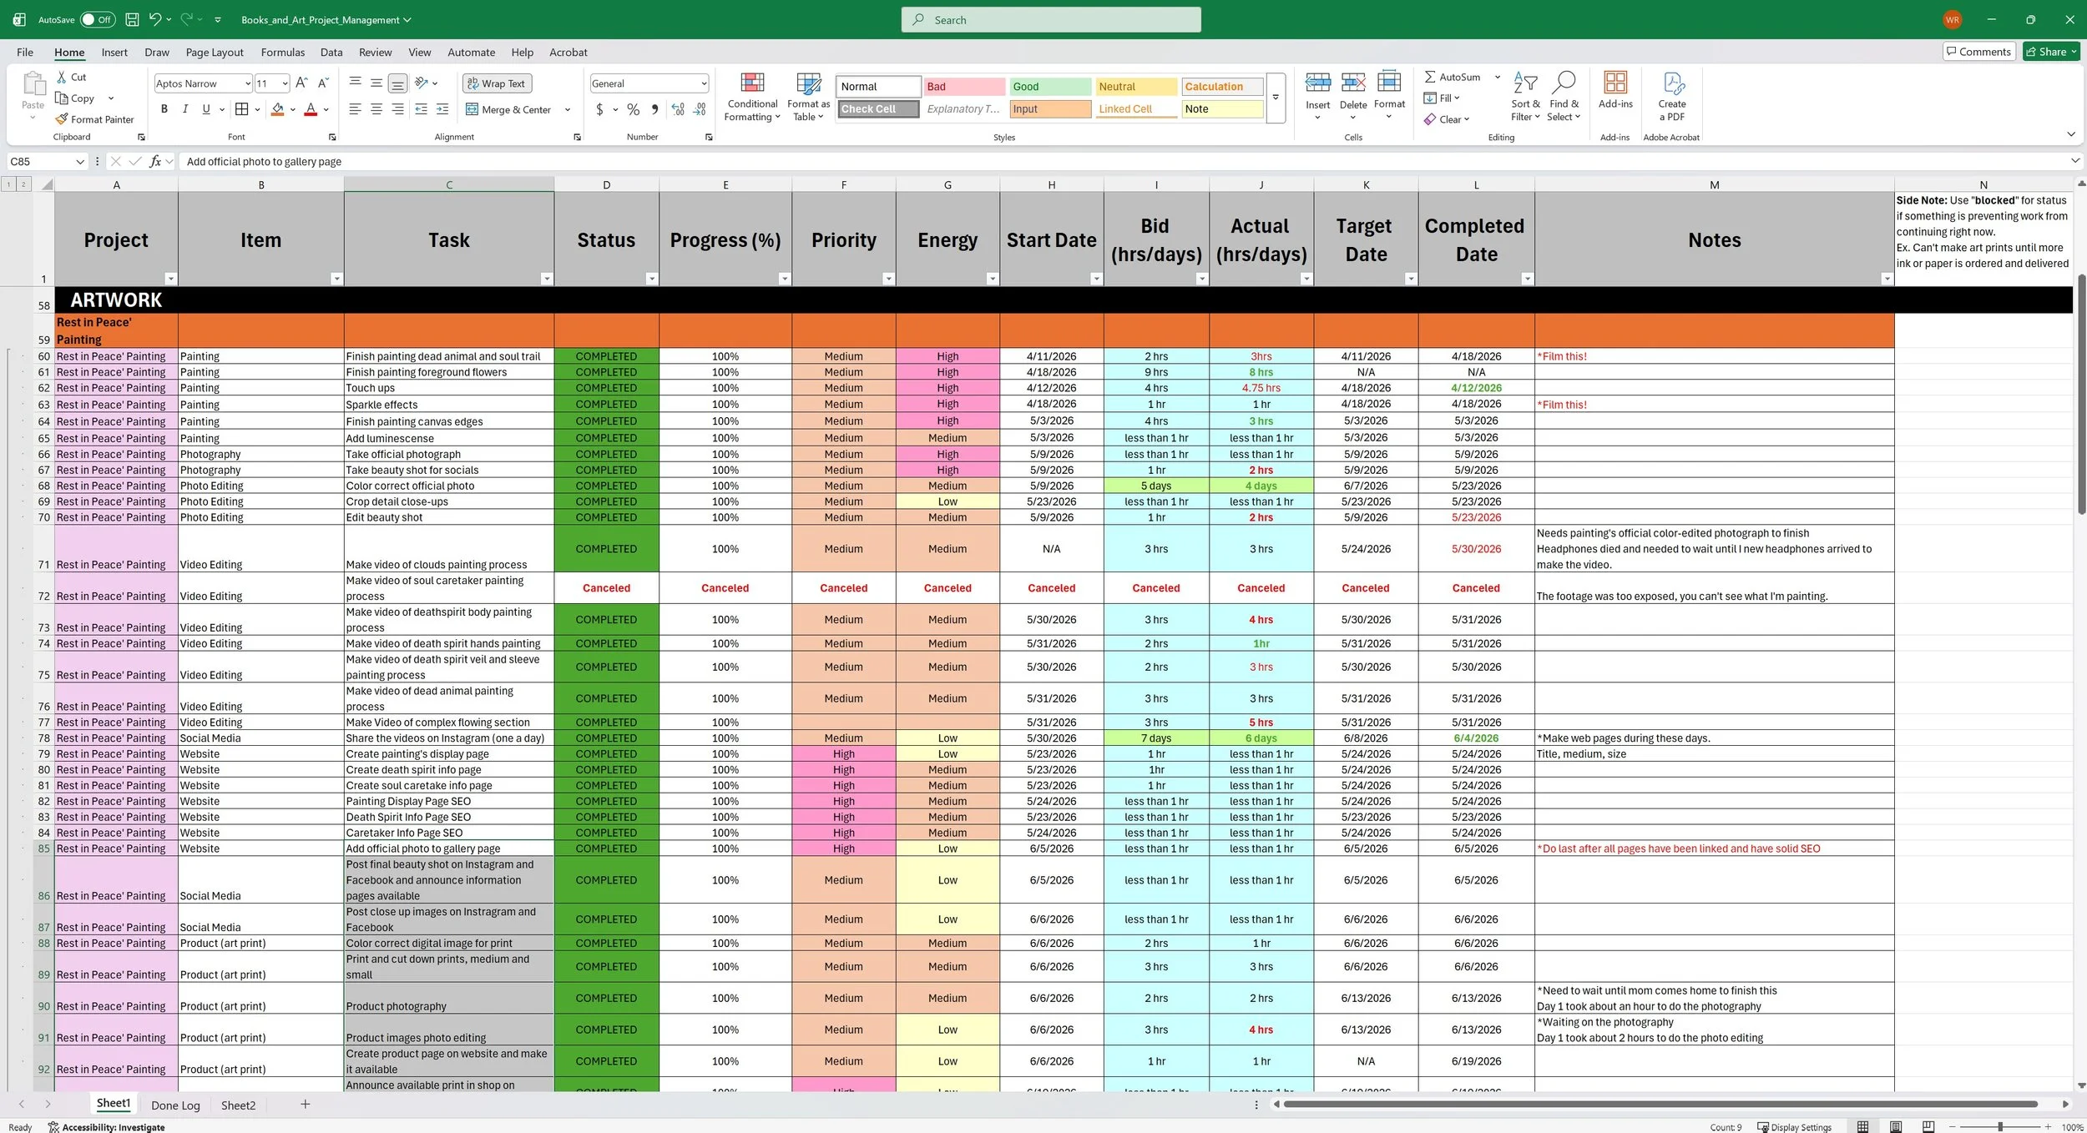Open the Name Box dropdown arrow
Screen dimensions: 2087x1133
pos(80,162)
